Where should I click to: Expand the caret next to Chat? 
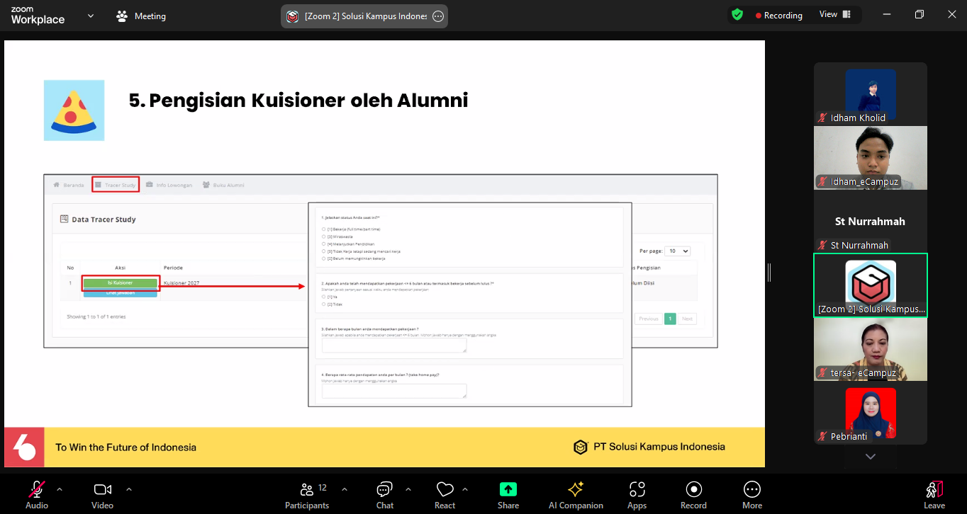(408, 489)
